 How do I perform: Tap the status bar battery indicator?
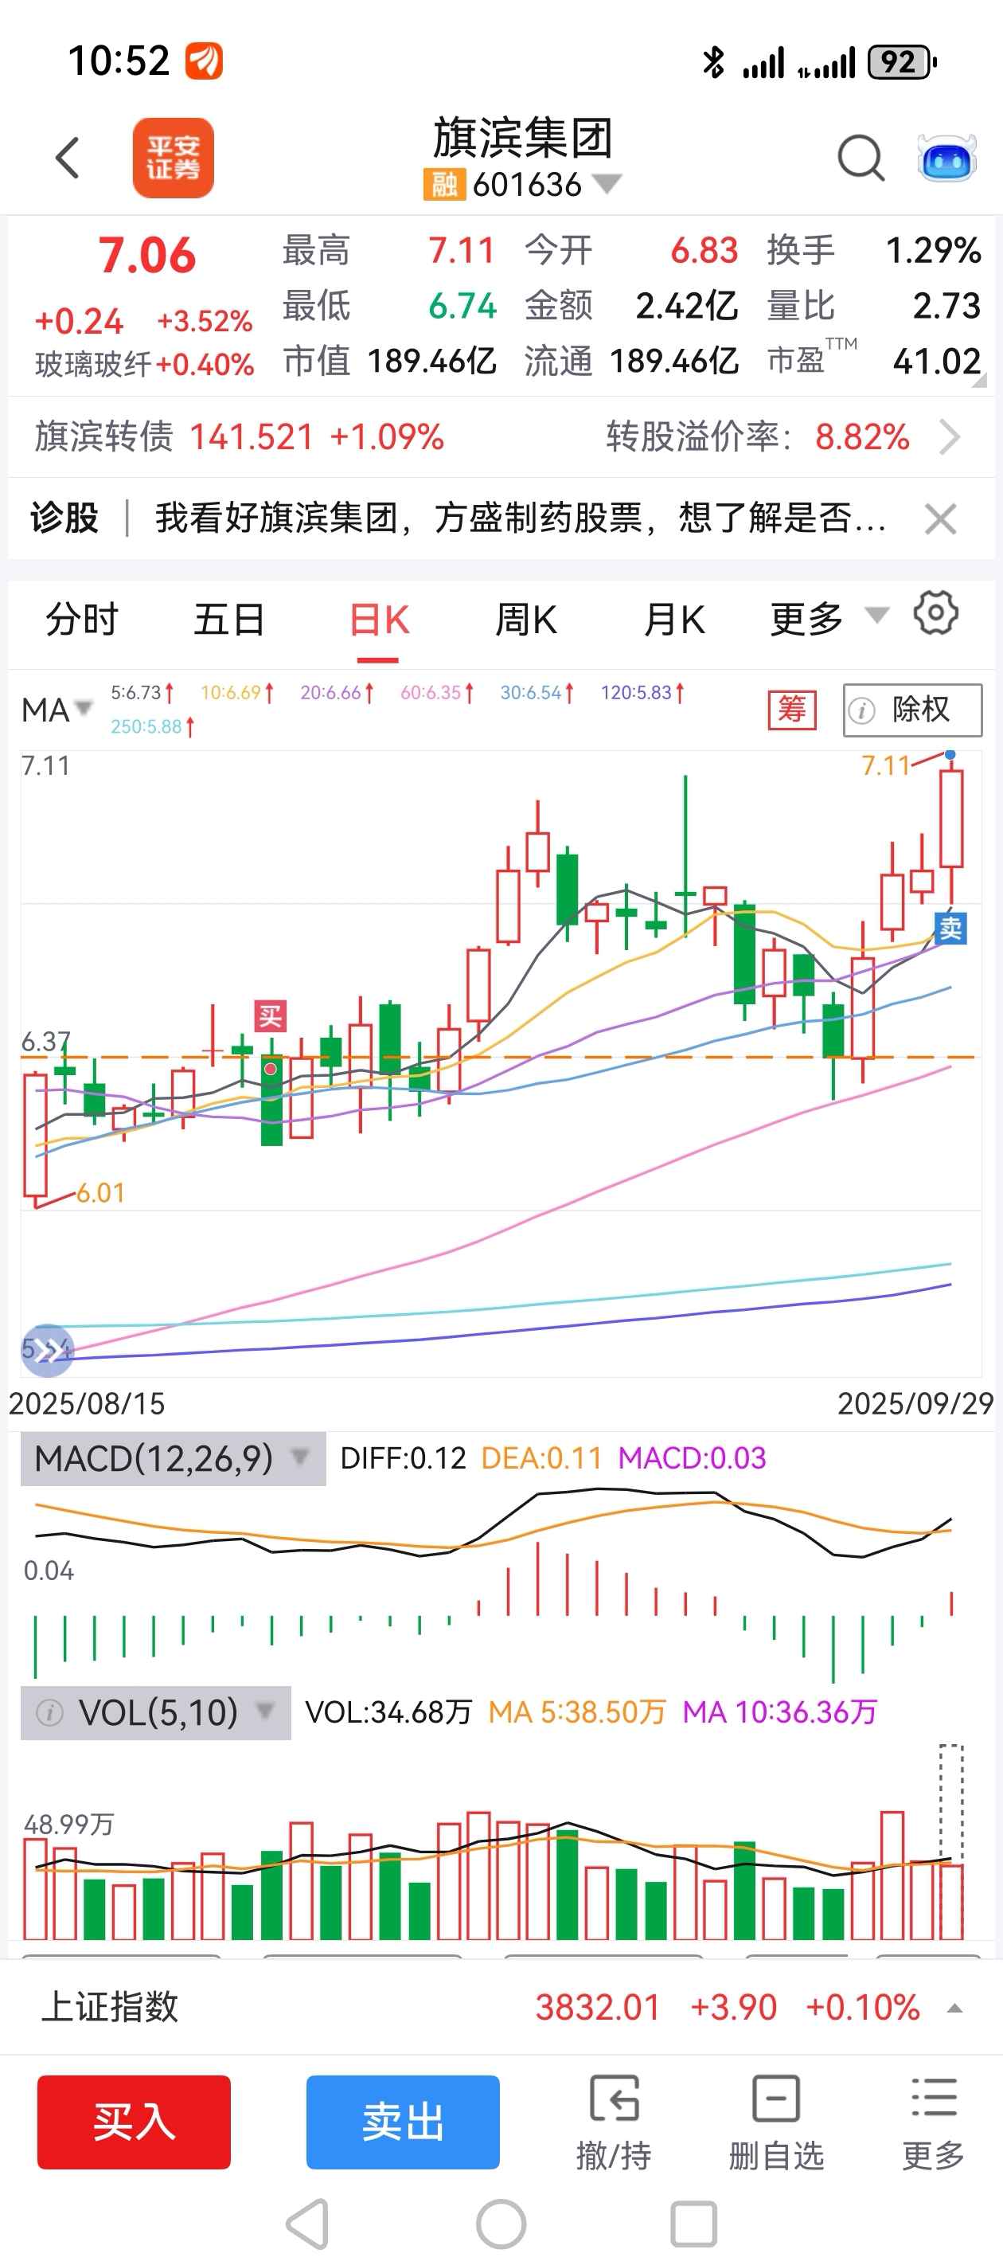(x=902, y=61)
